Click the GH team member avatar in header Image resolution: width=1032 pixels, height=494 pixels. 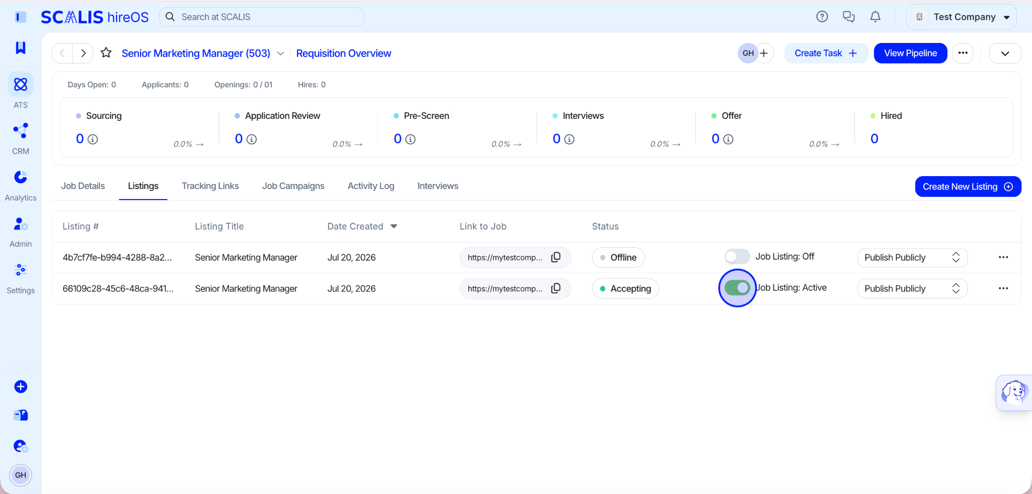(748, 53)
